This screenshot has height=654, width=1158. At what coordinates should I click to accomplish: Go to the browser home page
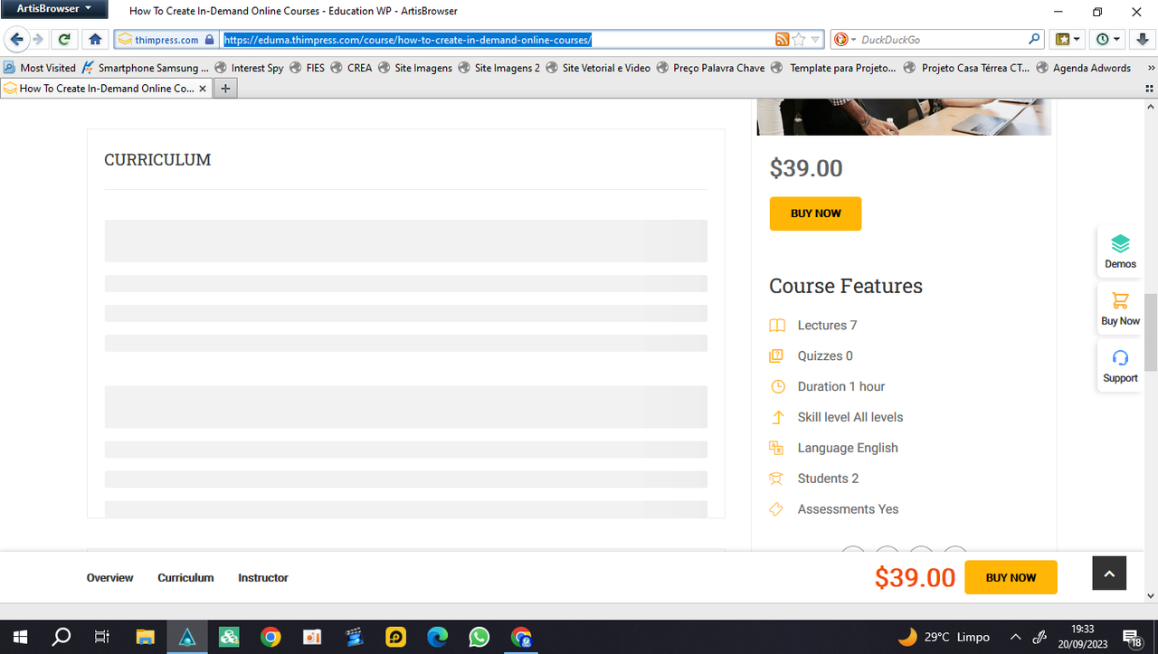[95, 40]
